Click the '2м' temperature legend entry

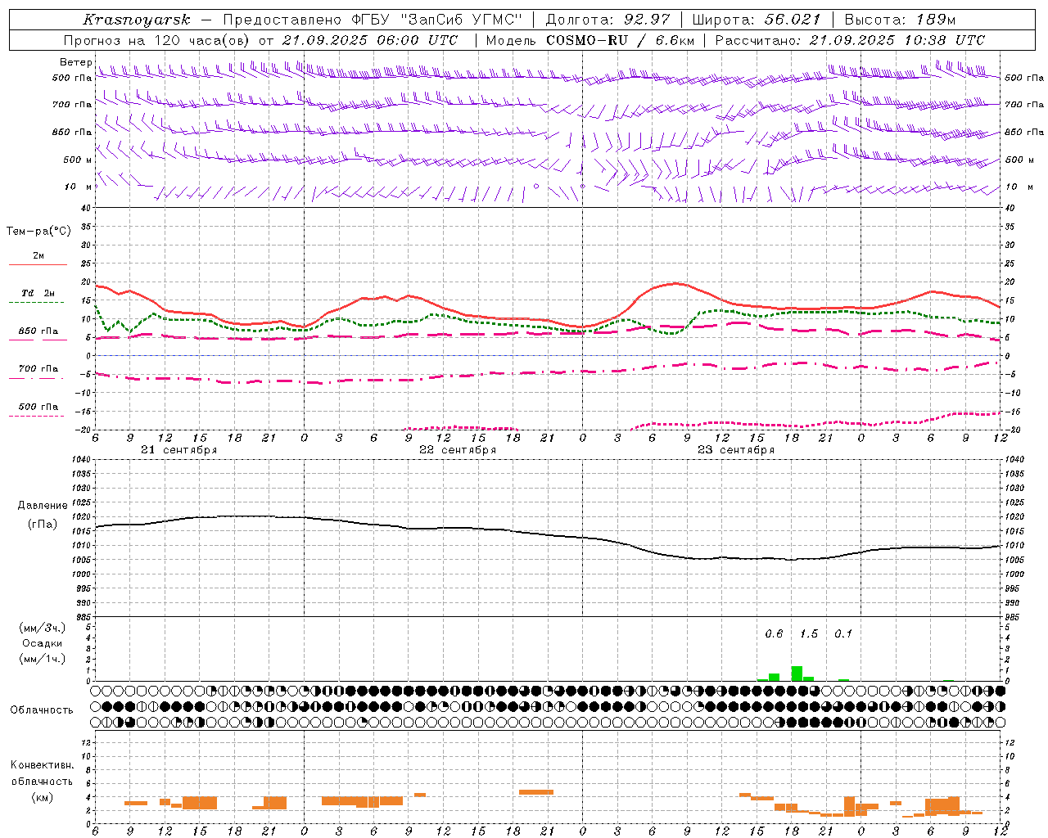point(38,255)
